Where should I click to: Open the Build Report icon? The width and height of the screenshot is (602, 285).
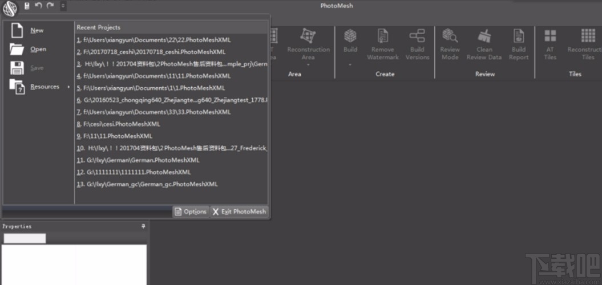[x=519, y=36]
